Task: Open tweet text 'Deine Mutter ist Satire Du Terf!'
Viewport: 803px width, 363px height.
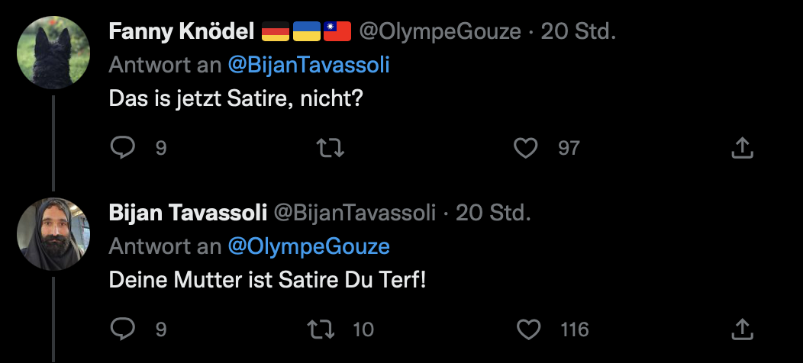Action: (x=267, y=280)
